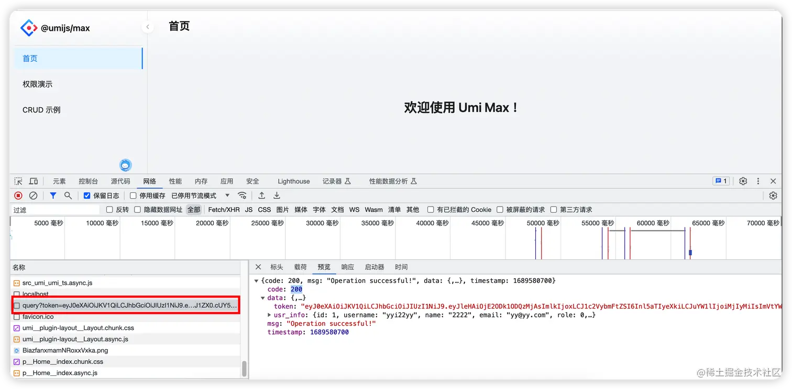Open network panel settings gear

[773, 196]
